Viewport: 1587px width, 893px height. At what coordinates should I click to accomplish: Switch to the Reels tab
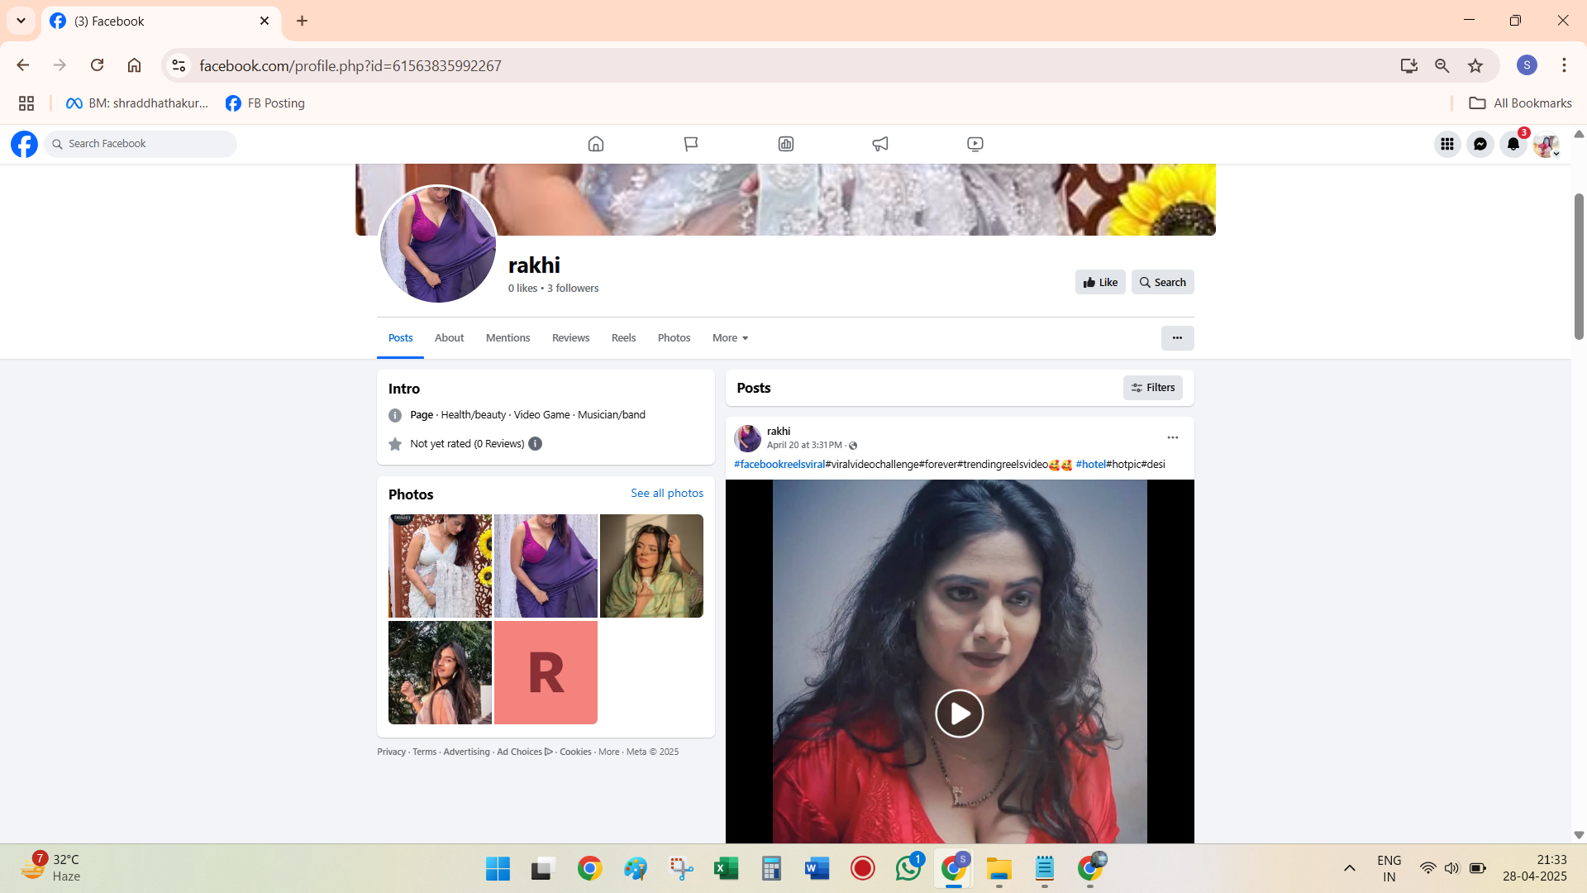[623, 338]
